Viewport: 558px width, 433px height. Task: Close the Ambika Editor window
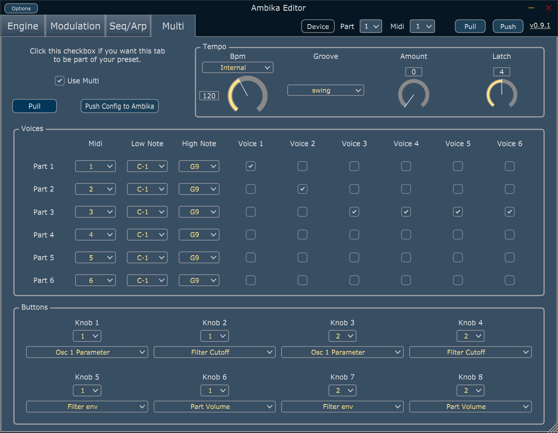pyautogui.click(x=549, y=8)
